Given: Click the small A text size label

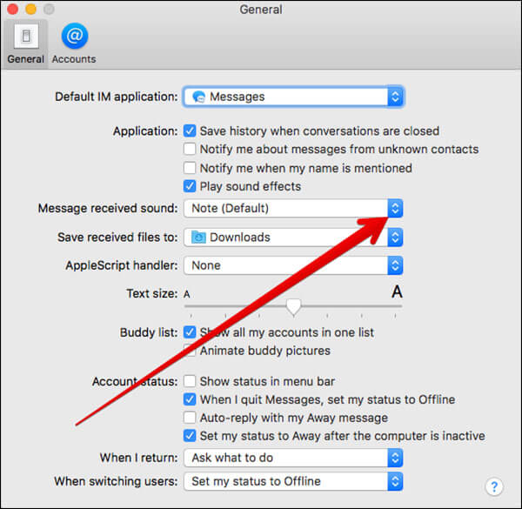Looking at the screenshot, I should [187, 294].
